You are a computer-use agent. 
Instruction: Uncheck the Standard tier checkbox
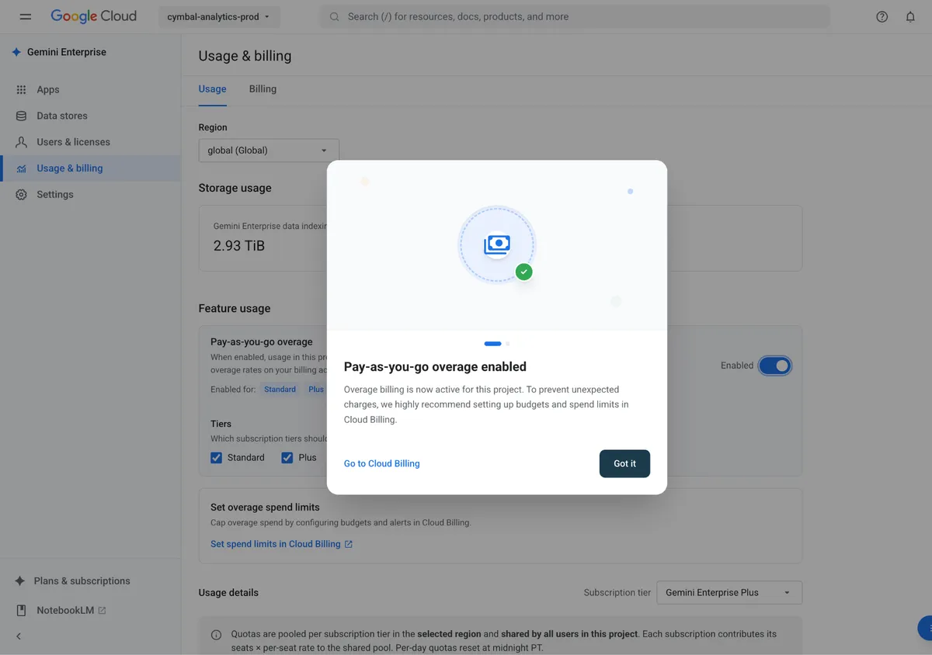click(217, 458)
